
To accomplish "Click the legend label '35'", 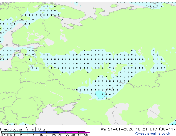I will pyautogui.click(x=67, y=135).
